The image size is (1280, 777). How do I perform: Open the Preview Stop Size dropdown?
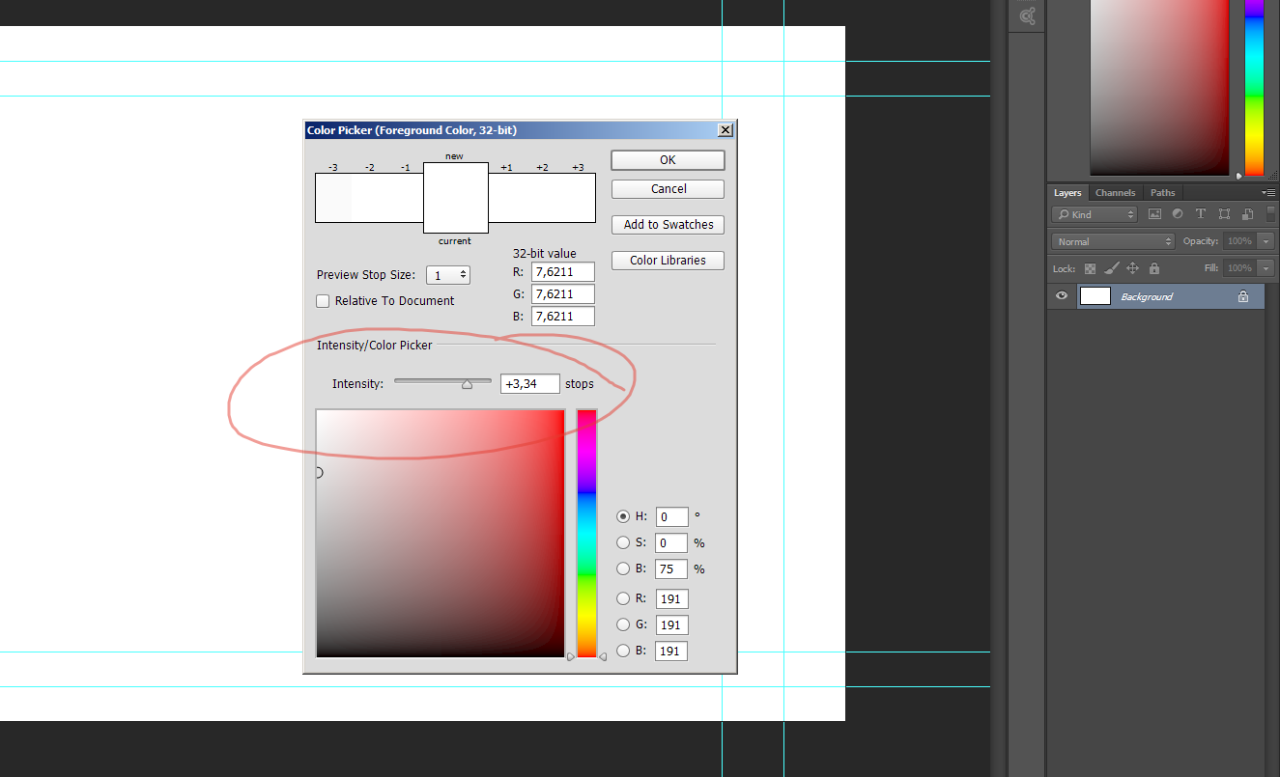448,275
